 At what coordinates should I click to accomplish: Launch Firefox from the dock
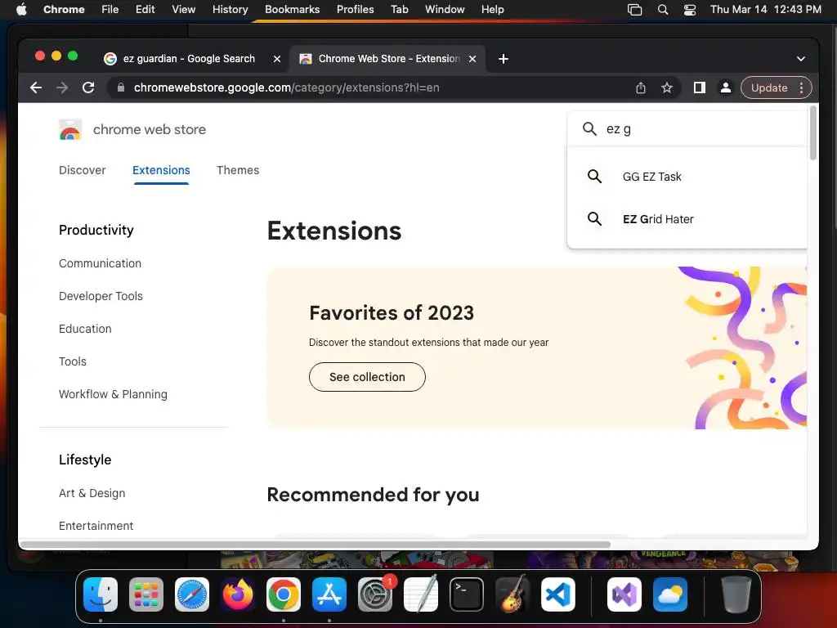point(238,594)
